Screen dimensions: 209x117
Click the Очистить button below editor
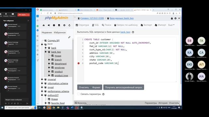point(84,87)
